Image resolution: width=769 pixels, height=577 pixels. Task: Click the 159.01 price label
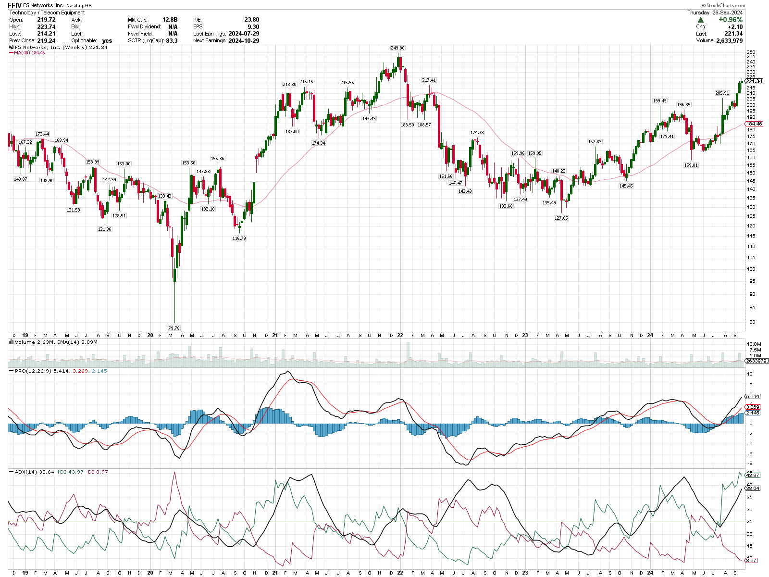coord(691,165)
